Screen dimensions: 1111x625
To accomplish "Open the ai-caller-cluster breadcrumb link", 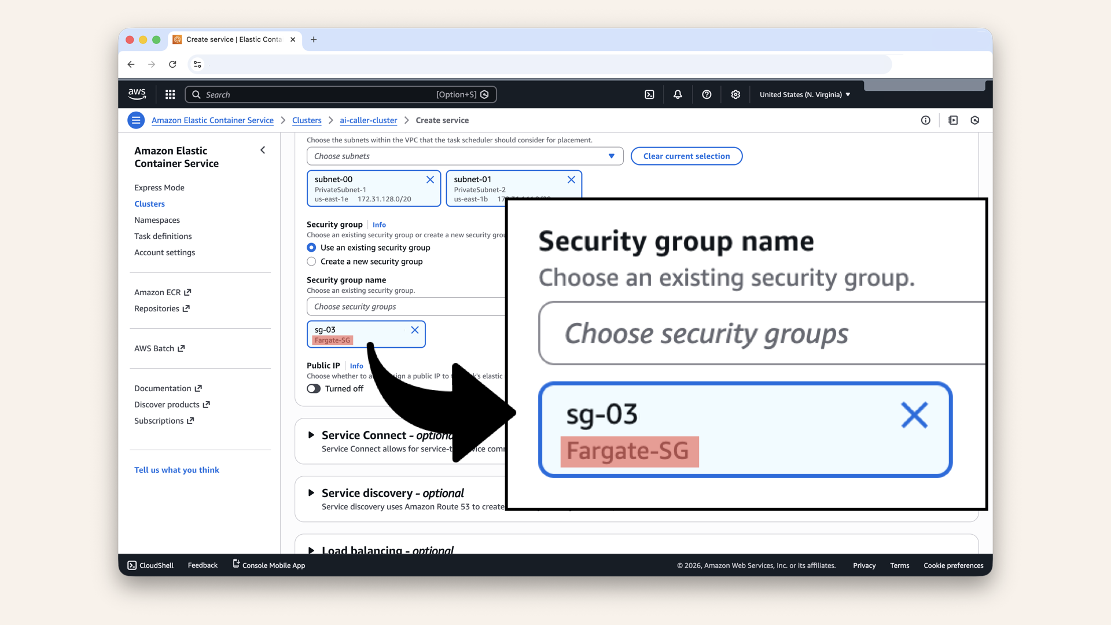I will tap(368, 120).
